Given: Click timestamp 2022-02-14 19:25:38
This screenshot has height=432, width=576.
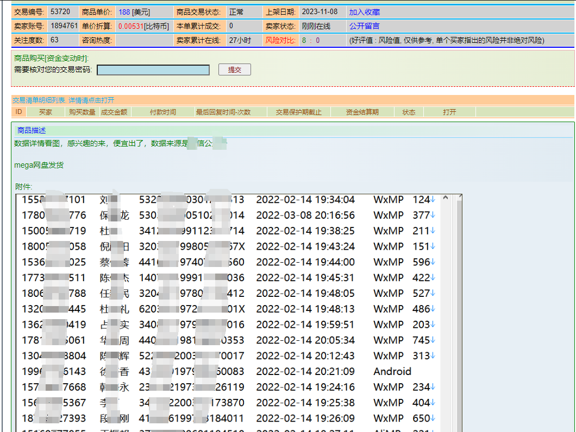Looking at the screenshot, I should click(305, 403).
